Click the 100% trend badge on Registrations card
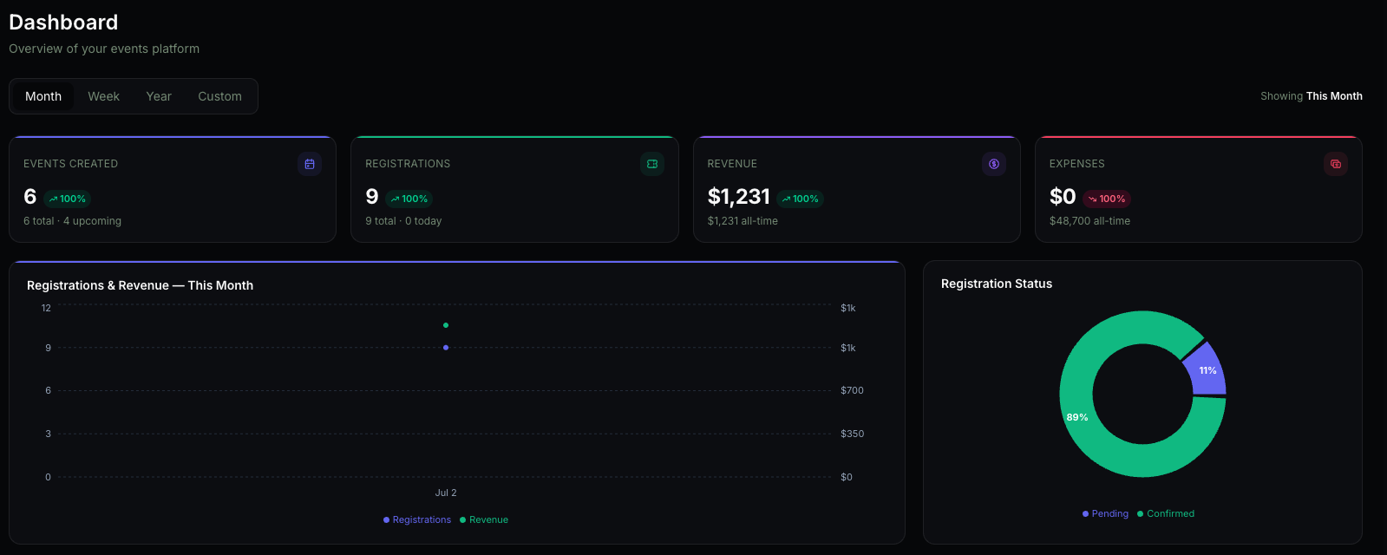Screen dimensions: 1387x555 point(409,199)
